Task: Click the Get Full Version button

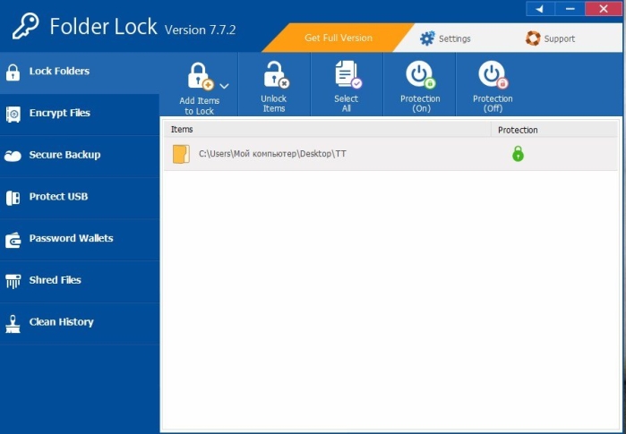Action: tap(339, 38)
